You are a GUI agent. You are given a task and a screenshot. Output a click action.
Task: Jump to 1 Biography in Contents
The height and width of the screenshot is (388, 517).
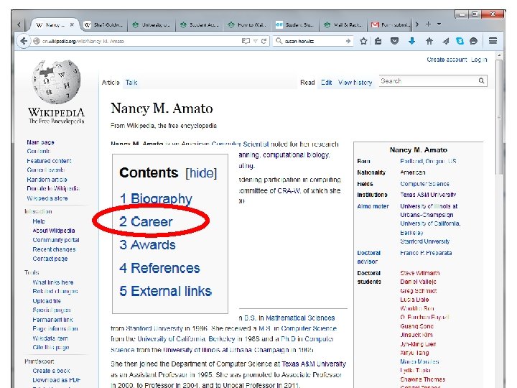coord(156,198)
